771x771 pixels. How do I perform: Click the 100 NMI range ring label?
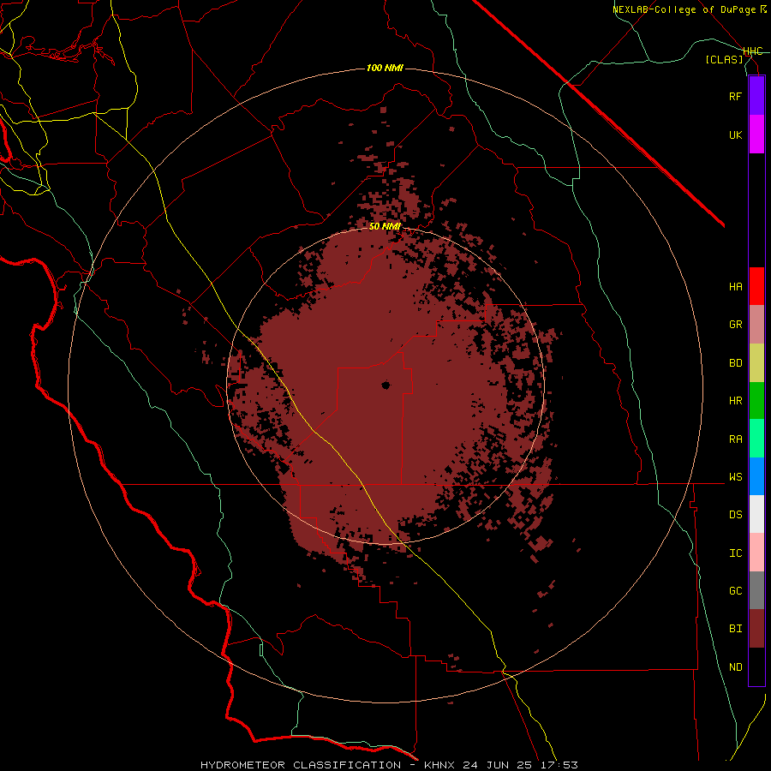[385, 68]
